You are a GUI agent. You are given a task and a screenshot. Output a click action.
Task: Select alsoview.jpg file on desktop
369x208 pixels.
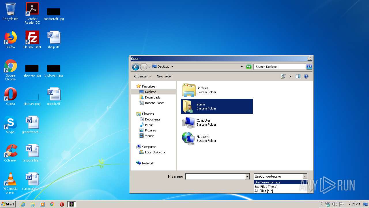coord(32,71)
